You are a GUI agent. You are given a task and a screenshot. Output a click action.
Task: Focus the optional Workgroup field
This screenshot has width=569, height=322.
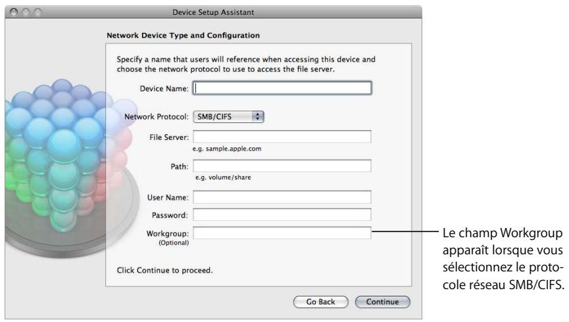click(282, 233)
